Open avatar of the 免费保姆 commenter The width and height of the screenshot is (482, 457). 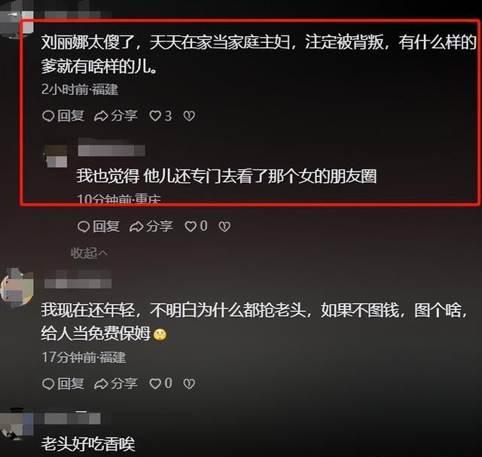coord(17,288)
